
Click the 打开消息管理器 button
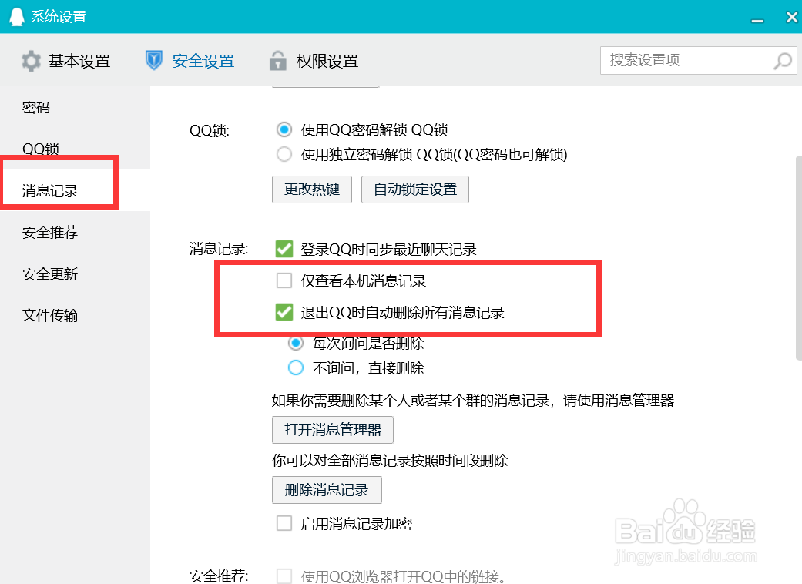(x=333, y=430)
